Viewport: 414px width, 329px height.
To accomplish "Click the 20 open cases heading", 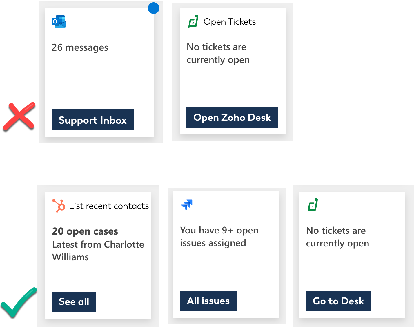I will 85,231.
